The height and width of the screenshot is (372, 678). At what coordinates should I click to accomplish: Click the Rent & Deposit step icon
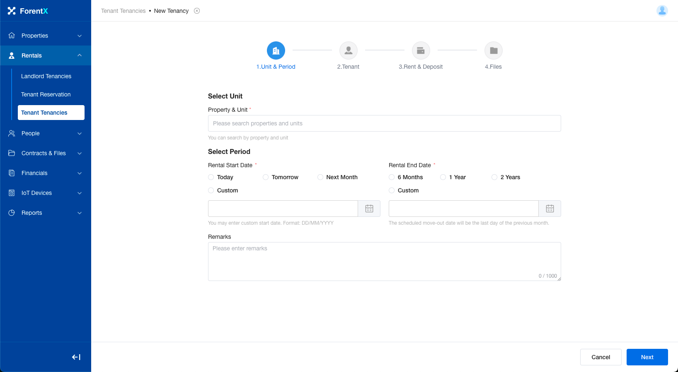[421, 50]
